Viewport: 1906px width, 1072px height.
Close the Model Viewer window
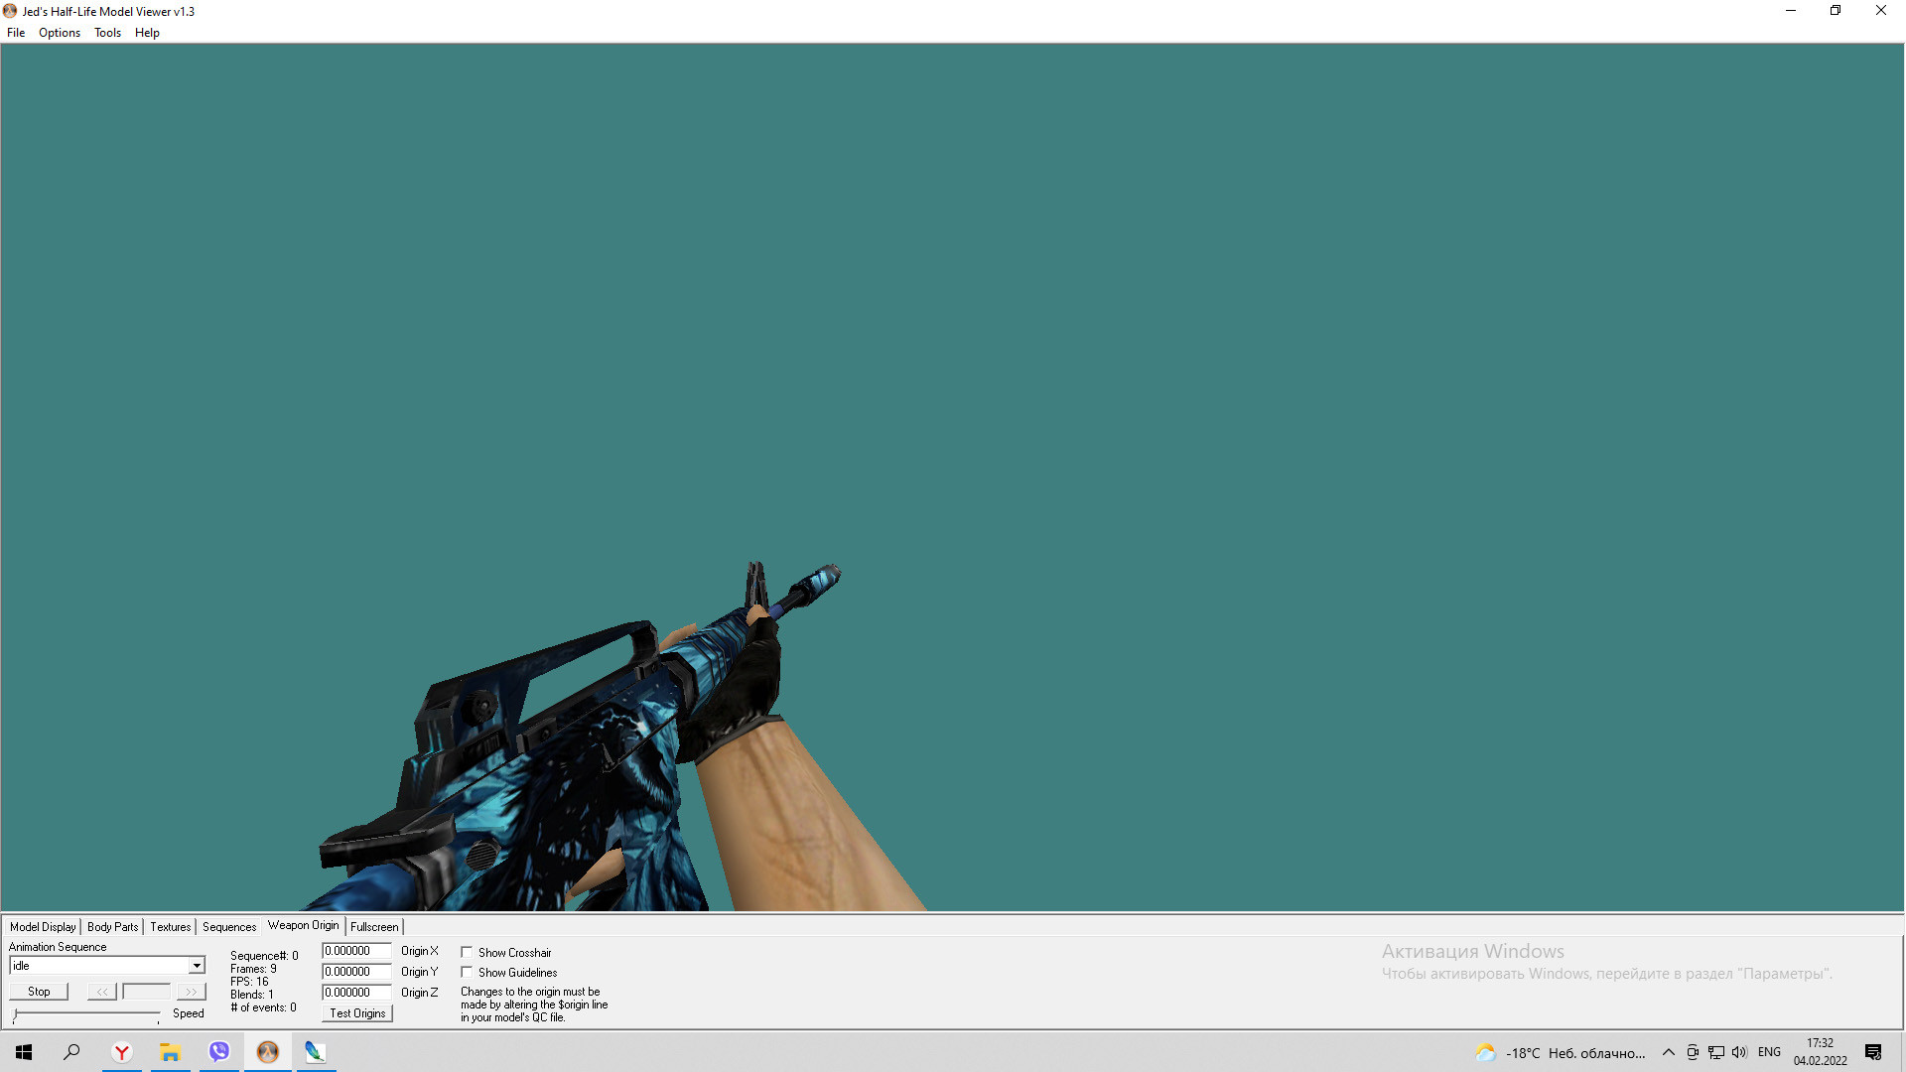(1881, 11)
